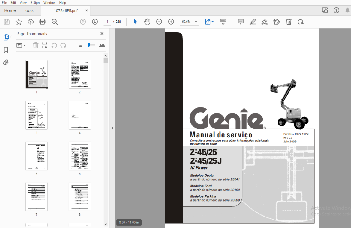Click the Stamp tool icon
The image size is (351, 228).
277,22
